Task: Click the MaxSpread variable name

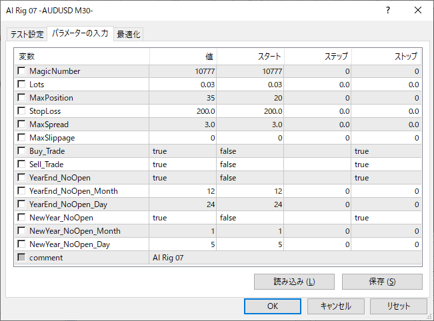Action: (x=49, y=125)
